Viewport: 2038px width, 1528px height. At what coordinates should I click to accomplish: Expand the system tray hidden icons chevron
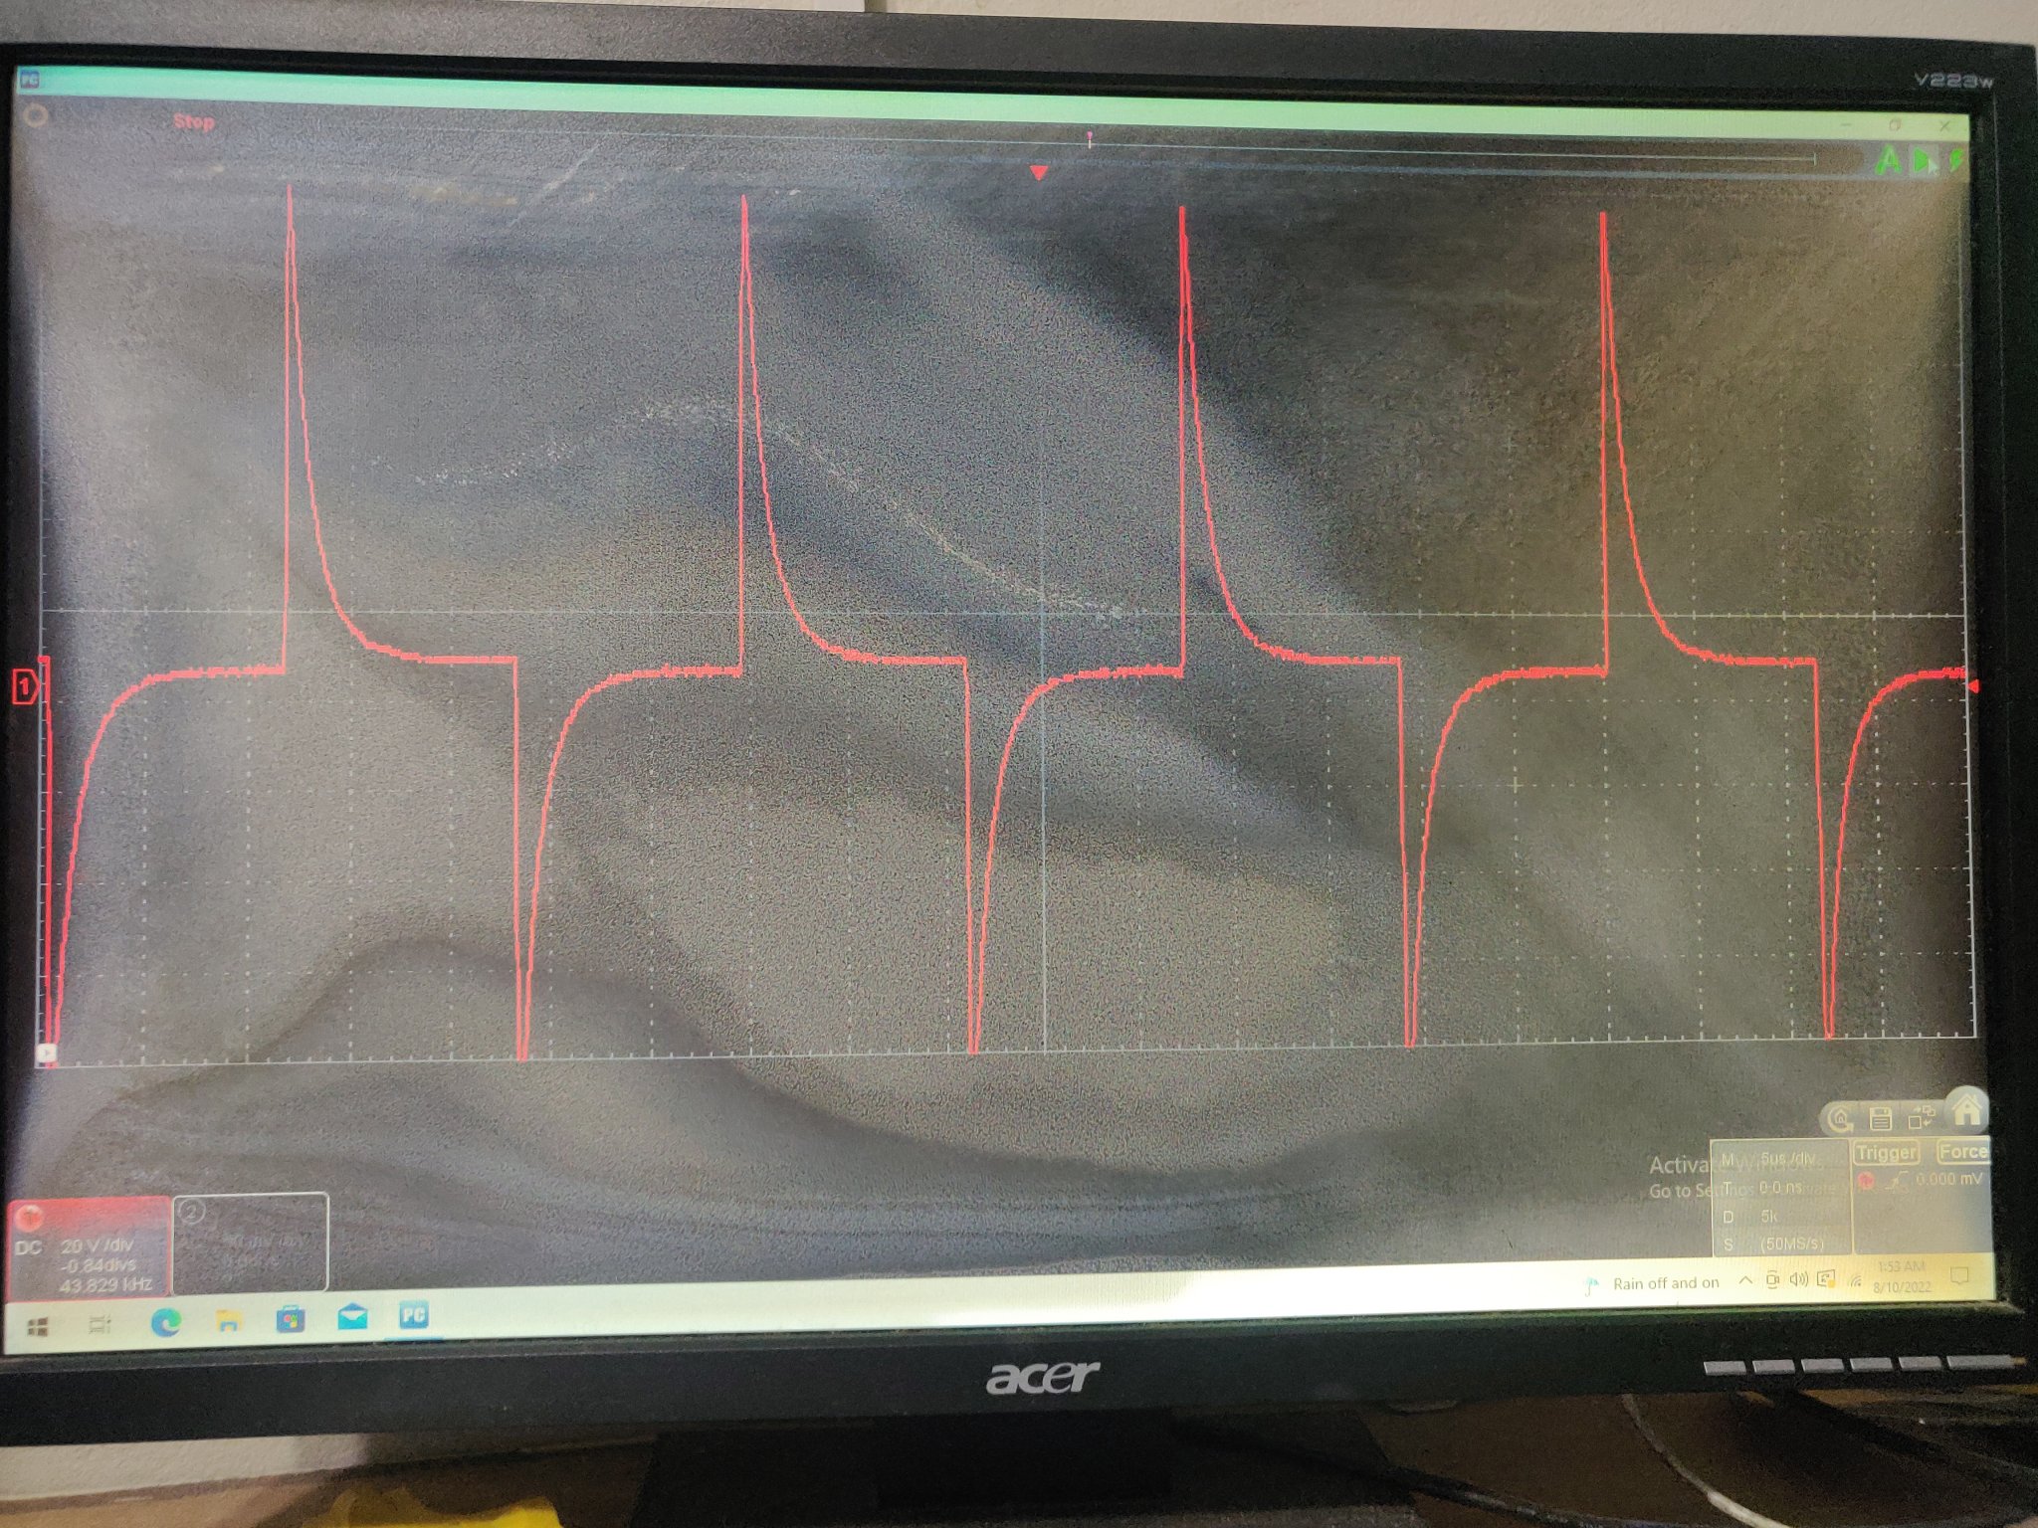point(1744,1280)
